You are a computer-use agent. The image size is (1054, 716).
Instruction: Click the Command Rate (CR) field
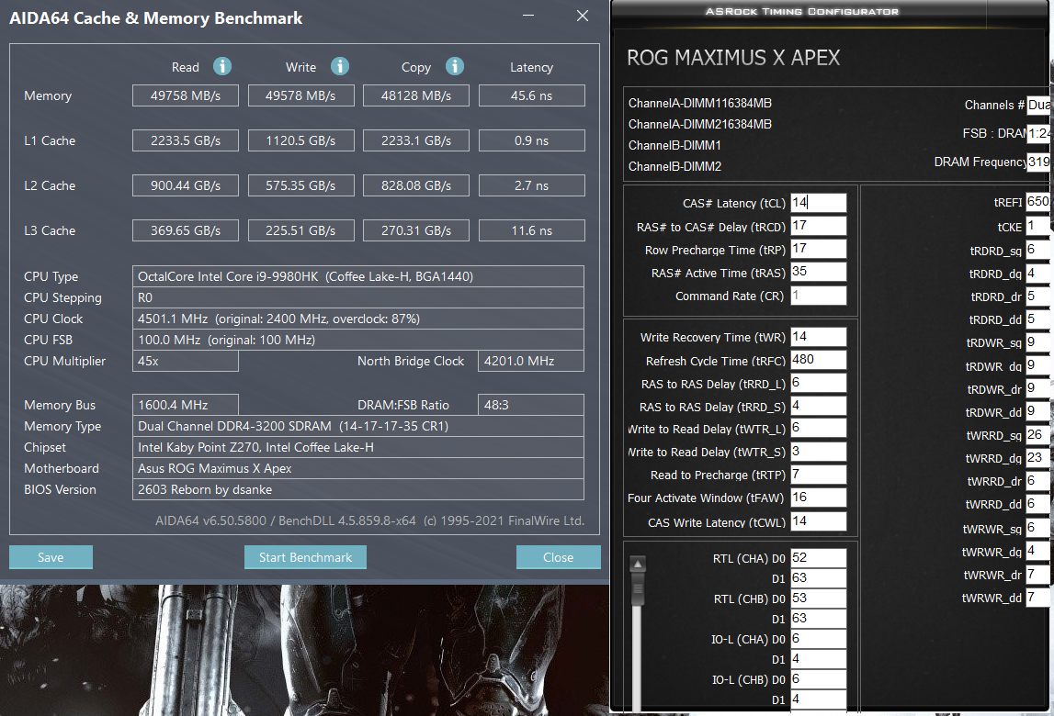[x=818, y=296]
